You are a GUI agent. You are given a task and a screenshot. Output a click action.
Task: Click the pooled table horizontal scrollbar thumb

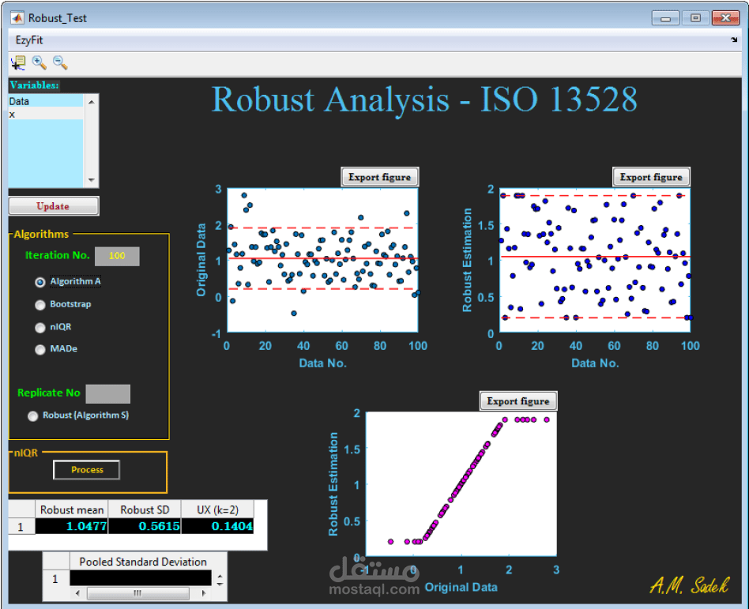tap(138, 593)
